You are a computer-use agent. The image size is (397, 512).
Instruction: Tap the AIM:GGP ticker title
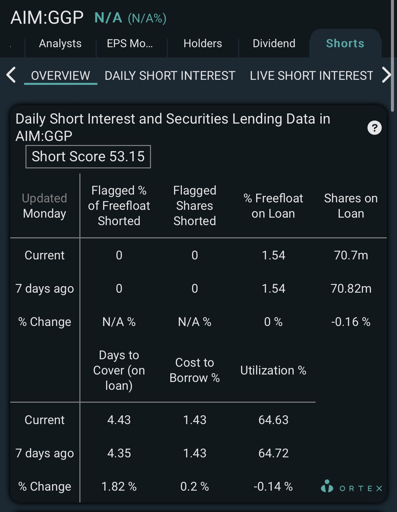pos(47,17)
